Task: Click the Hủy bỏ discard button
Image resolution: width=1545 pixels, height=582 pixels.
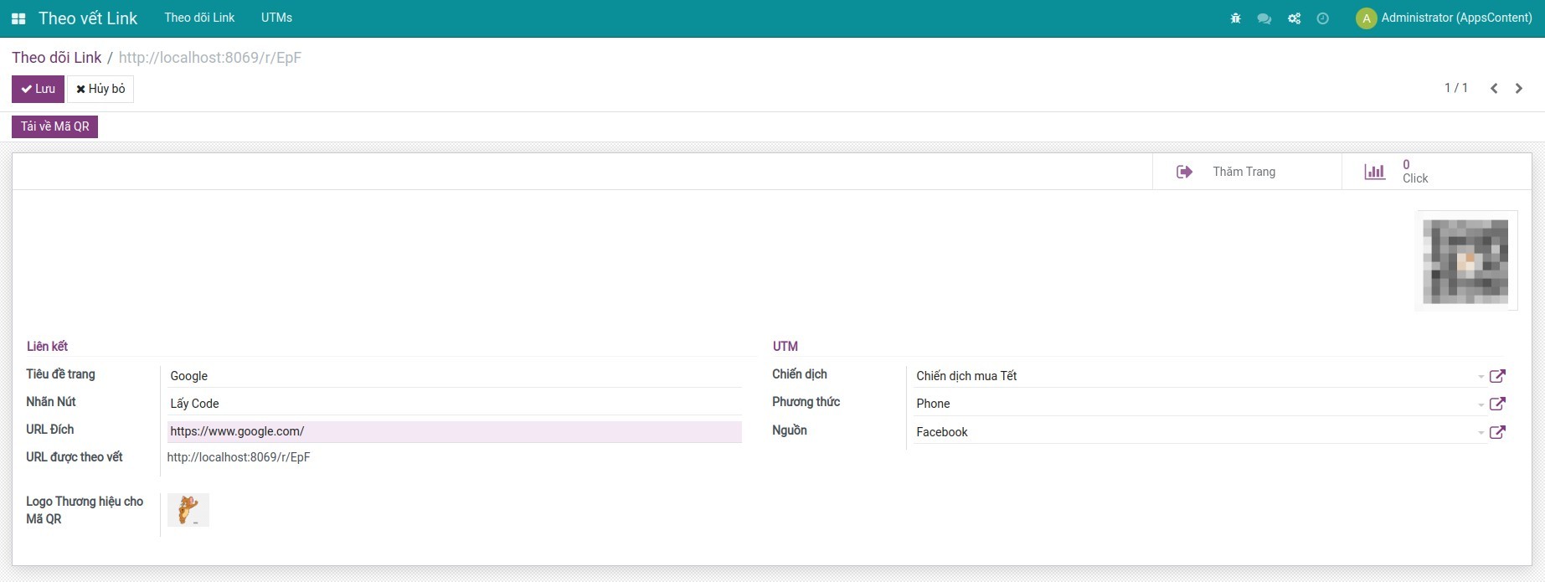Action: (100, 89)
